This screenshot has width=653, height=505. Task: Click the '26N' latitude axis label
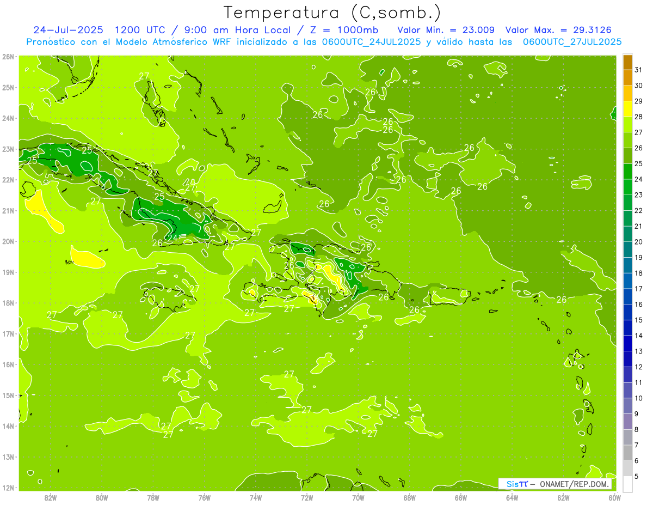pyautogui.click(x=8, y=57)
